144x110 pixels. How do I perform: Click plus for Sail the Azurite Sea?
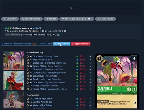click(90, 102)
